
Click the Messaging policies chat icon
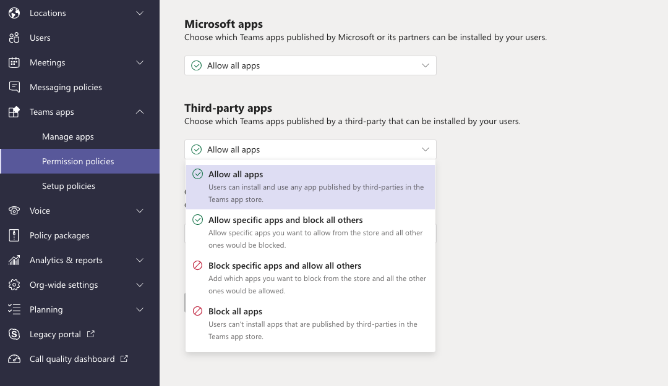14,87
